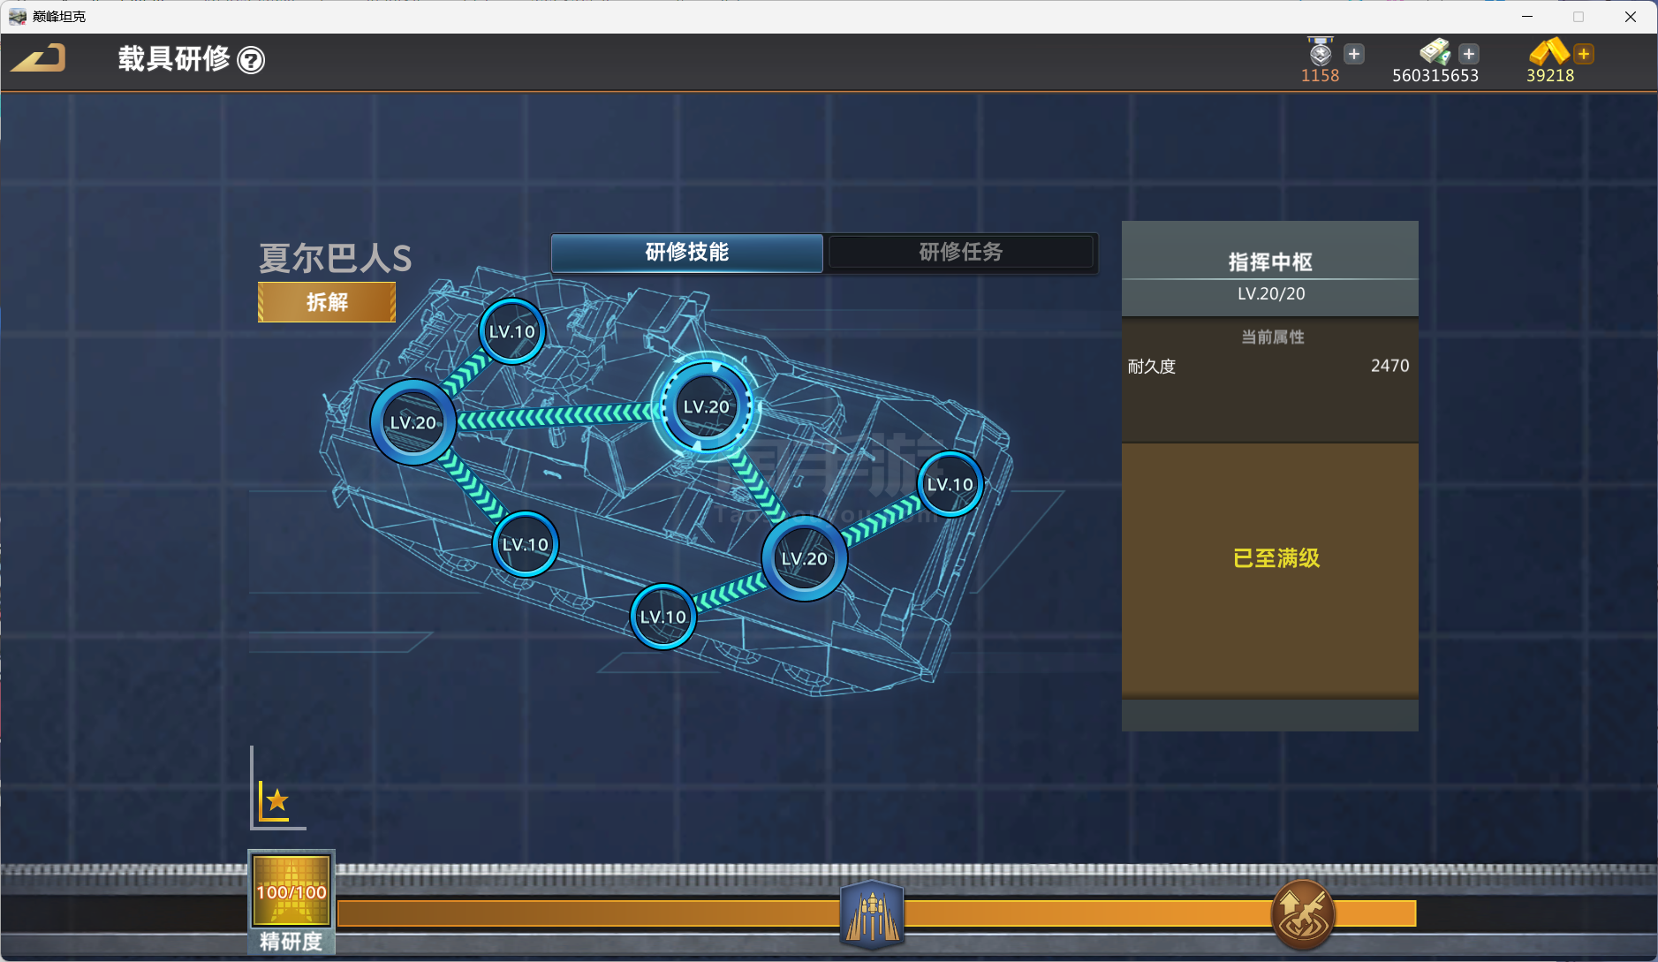Add medals with the plus icon
The width and height of the screenshot is (1658, 962).
[x=1354, y=54]
